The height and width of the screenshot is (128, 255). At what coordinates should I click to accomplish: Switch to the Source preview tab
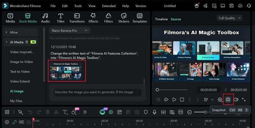click(x=176, y=19)
